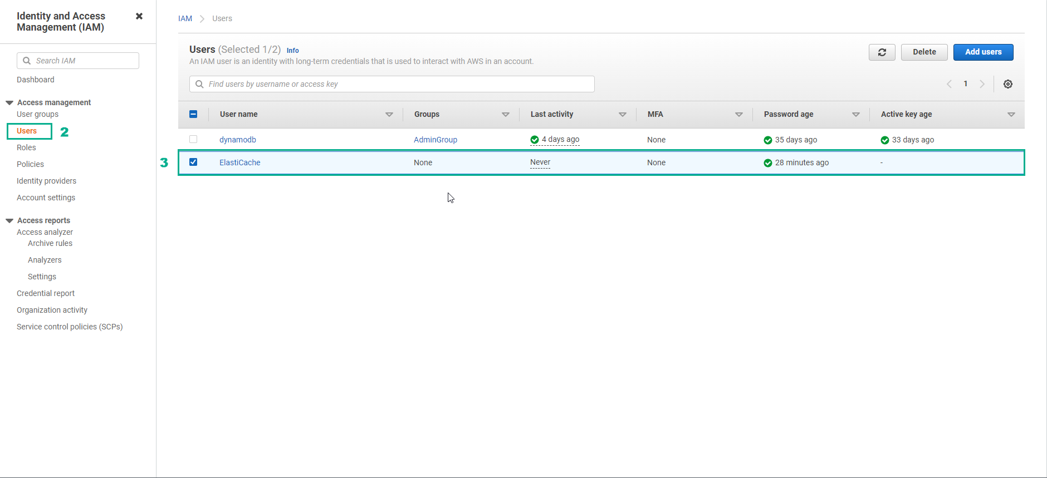Go to next page arrow
The height and width of the screenshot is (478, 1047).
click(x=982, y=84)
